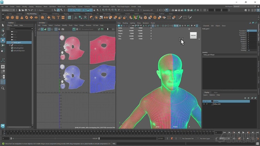This screenshot has height=146, width=260.
Task: Select body_geo1 in the Outliner
Action: click(17, 43)
